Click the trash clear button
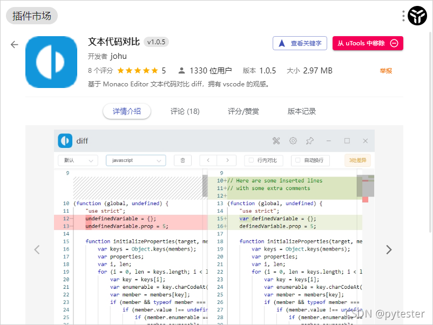 (x=182, y=160)
